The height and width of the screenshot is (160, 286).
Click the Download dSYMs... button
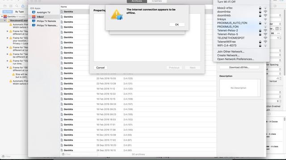tap(239, 67)
